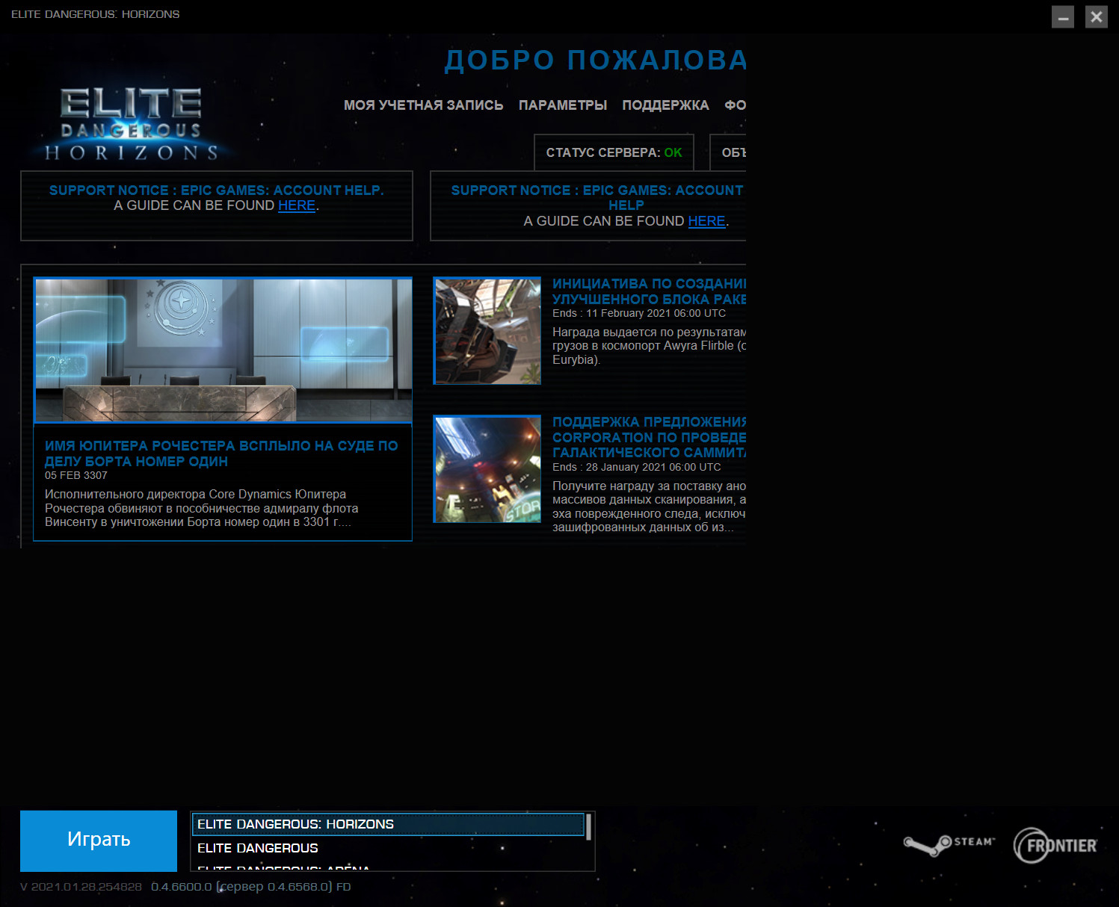This screenshot has height=907, width=1119.
Task: Click Ends : 11 February 2021 text
Action: pyautogui.click(x=639, y=313)
